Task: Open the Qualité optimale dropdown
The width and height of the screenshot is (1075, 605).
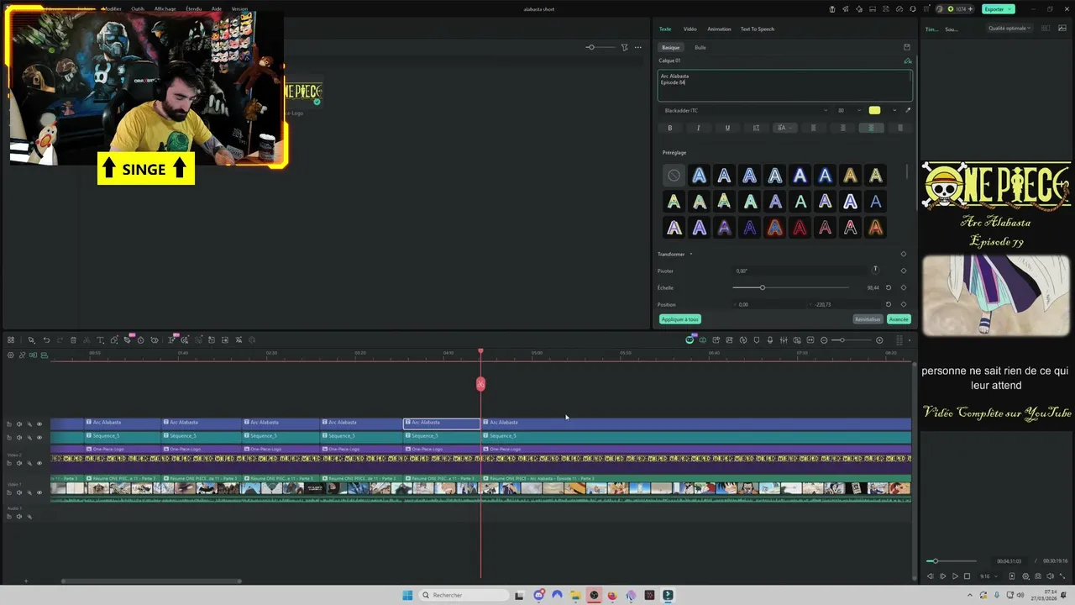Action: [1010, 28]
